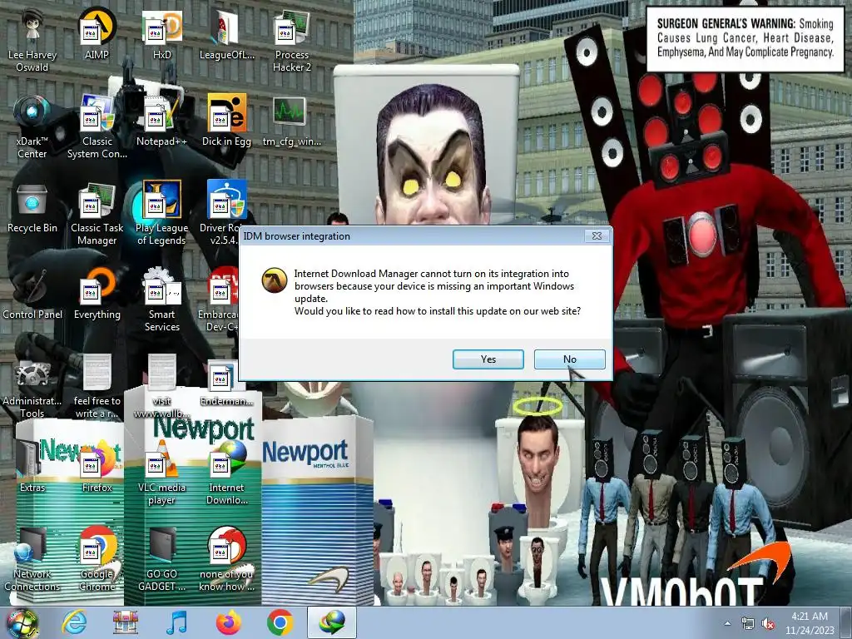852x639 pixels.
Task: Click the muted volume tray icon
Action: (x=768, y=624)
